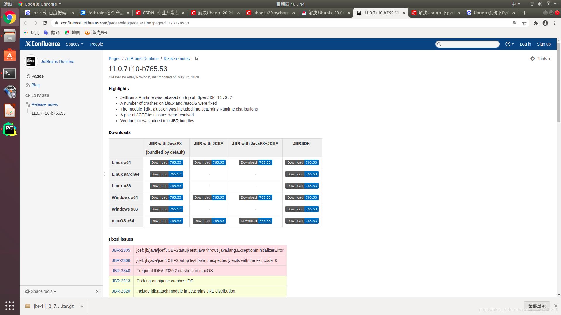Open the 地图 bookmark
The height and width of the screenshot is (315, 561).
click(x=72, y=33)
